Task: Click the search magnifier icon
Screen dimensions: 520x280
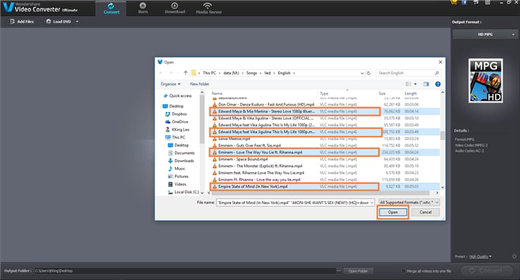Action: (437, 73)
